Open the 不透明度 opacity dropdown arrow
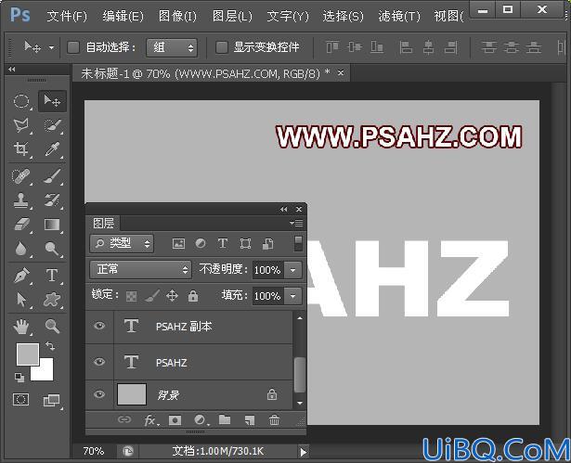This screenshot has height=463, width=571. coord(293,270)
